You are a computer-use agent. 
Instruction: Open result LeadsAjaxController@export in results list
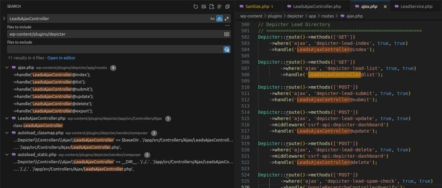coord(53,111)
